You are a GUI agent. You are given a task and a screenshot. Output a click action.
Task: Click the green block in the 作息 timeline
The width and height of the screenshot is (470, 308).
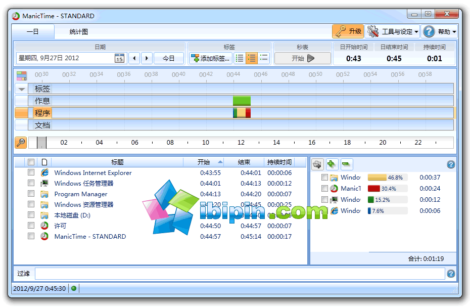click(242, 101)
